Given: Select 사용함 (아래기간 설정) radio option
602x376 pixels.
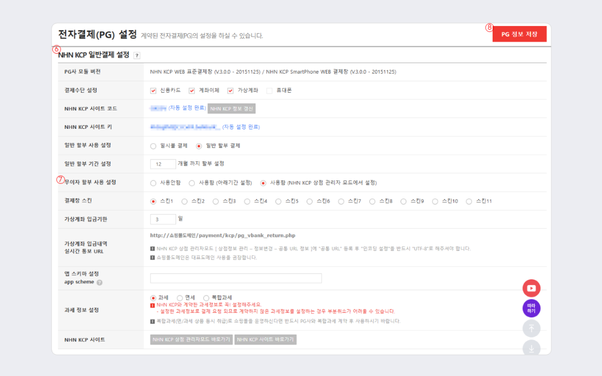Looking at the screenshot, I should click(x=192, y=183).
